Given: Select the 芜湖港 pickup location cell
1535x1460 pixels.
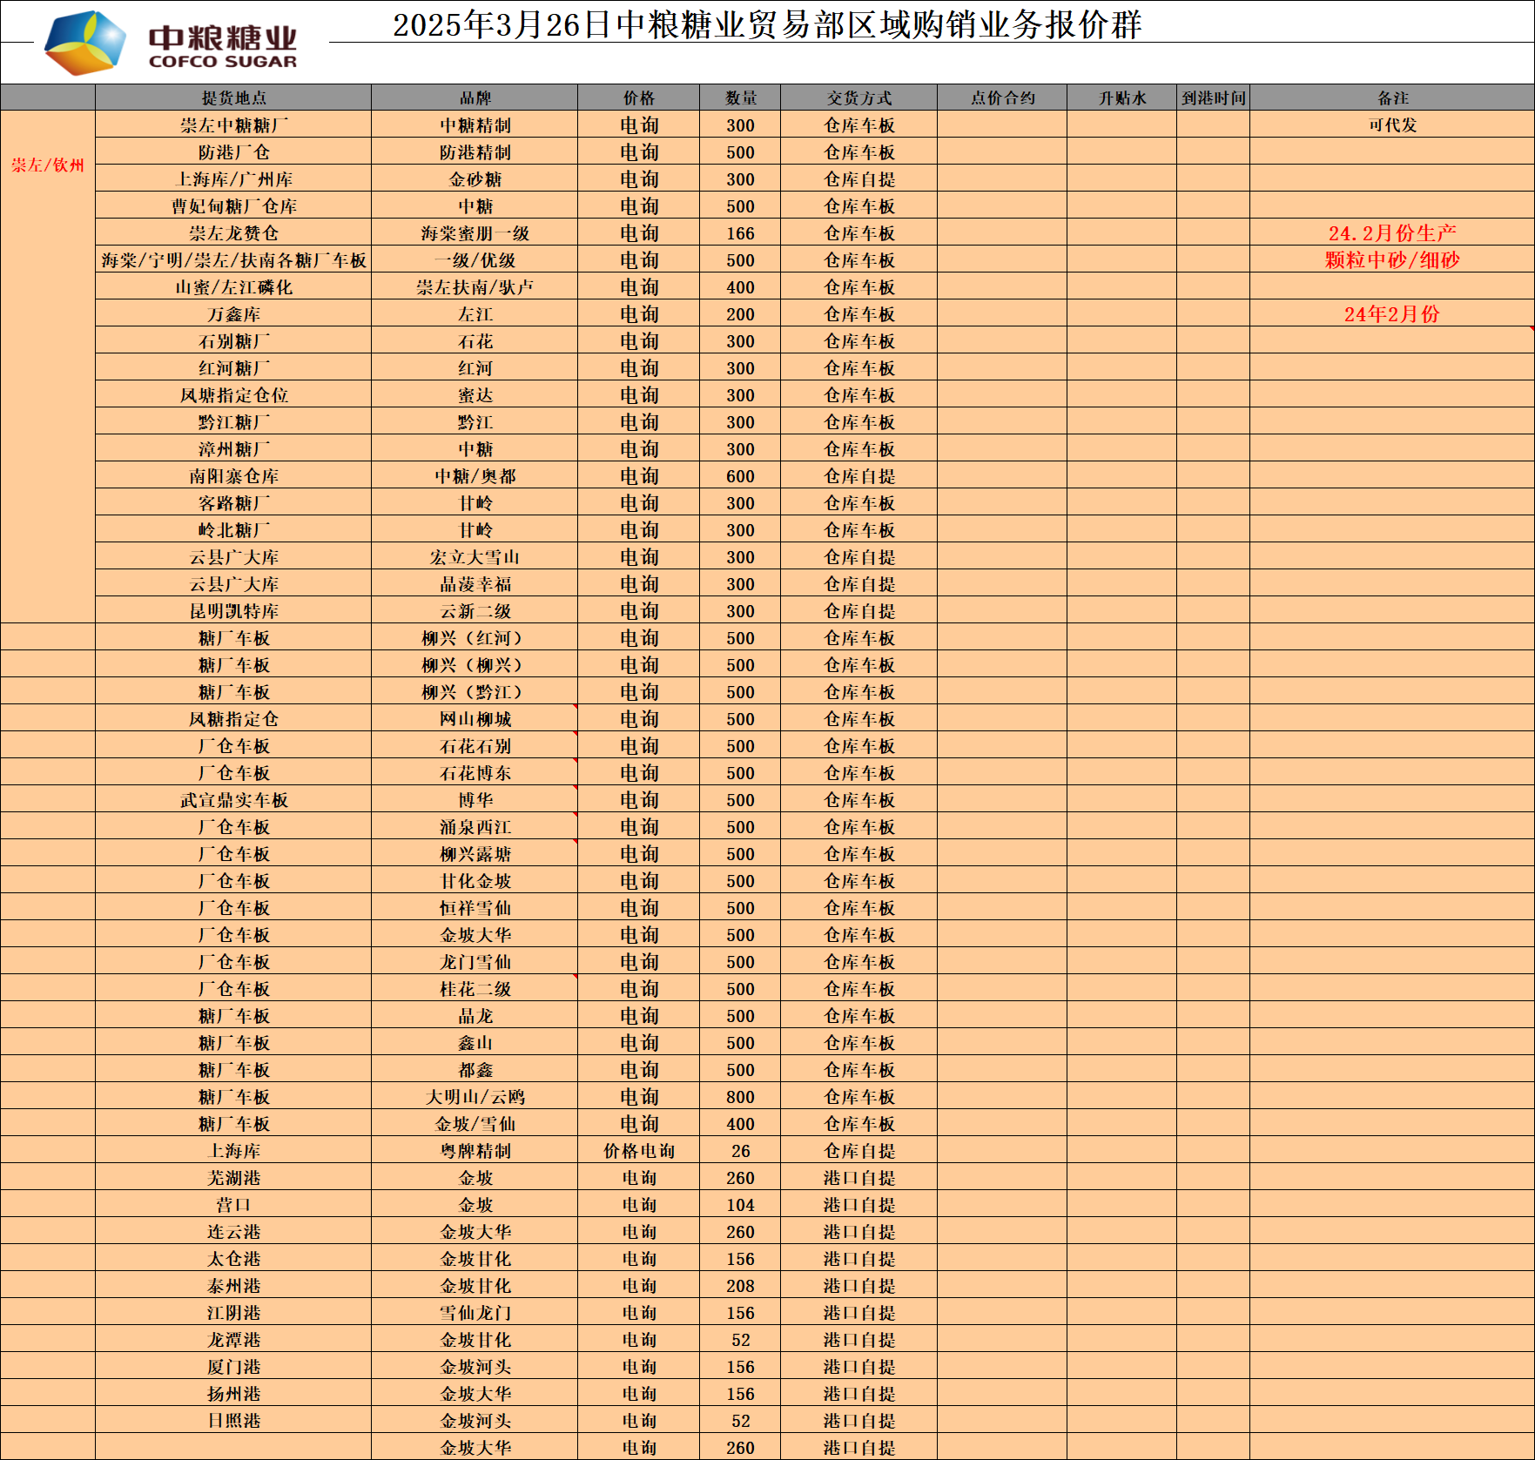Looking at the screenshot, I should (233, 1178).
